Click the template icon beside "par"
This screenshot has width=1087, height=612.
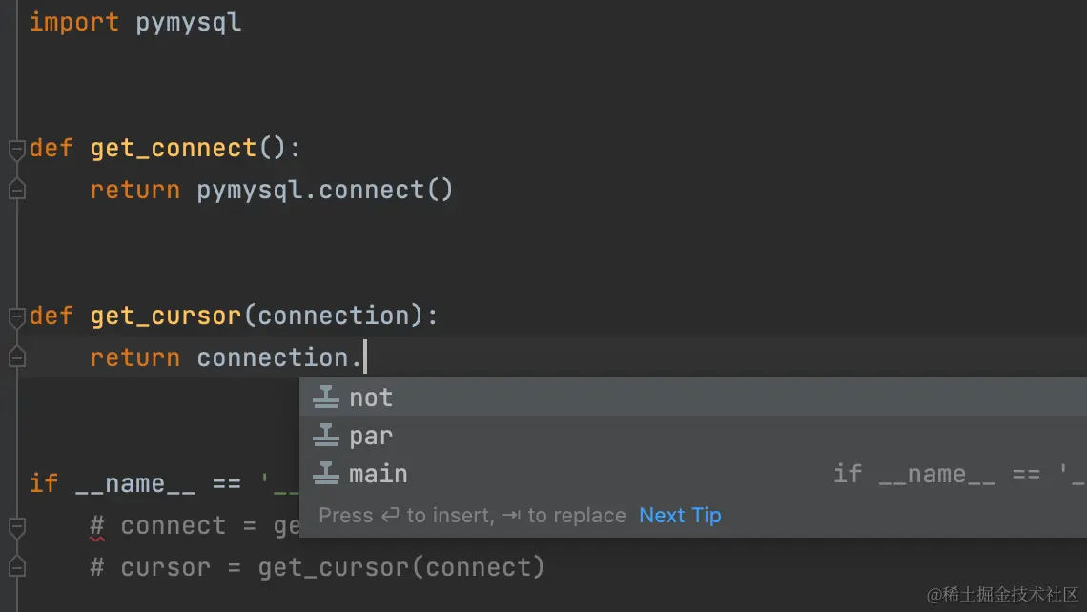(326, 436)
